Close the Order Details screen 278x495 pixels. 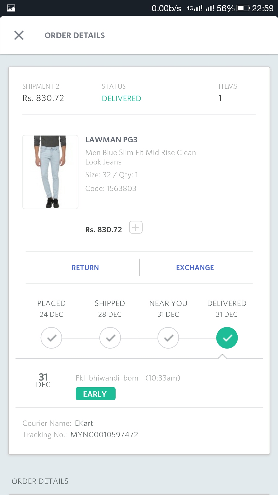[x=19, y=35]
